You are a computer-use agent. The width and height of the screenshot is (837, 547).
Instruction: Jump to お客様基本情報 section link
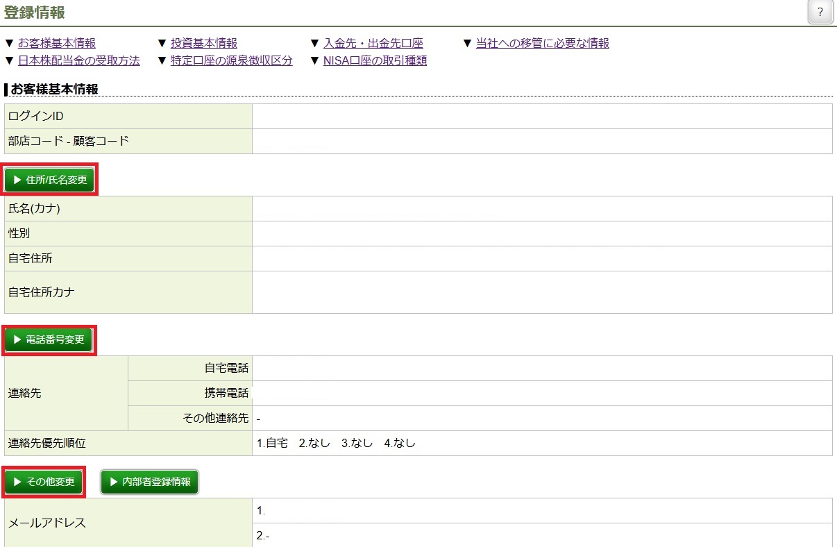point(57,43)
